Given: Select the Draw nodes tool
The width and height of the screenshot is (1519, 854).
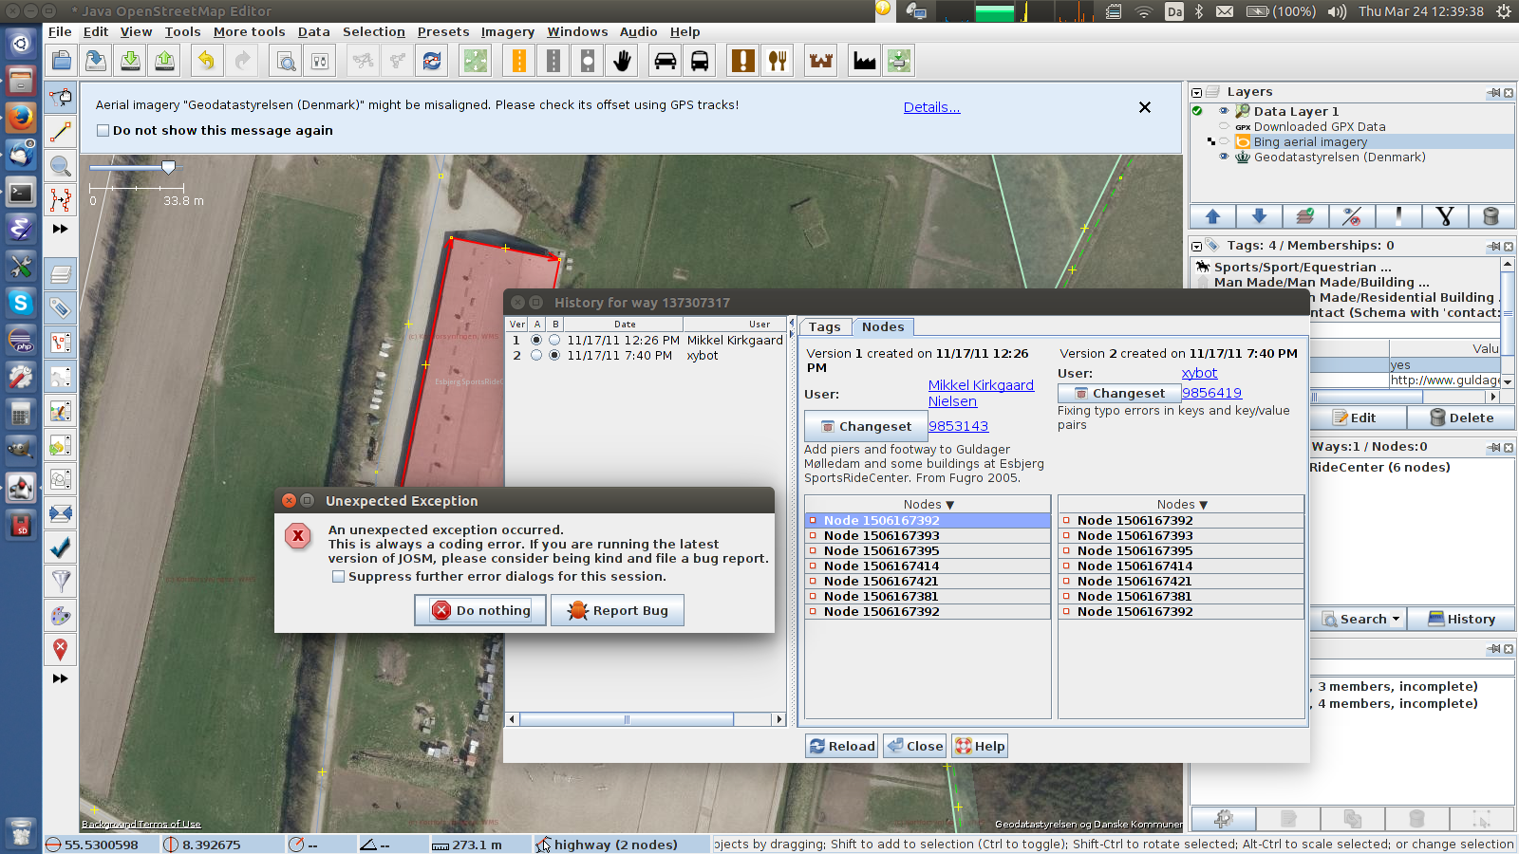Looking at the screenshot, I should [61, 132].
